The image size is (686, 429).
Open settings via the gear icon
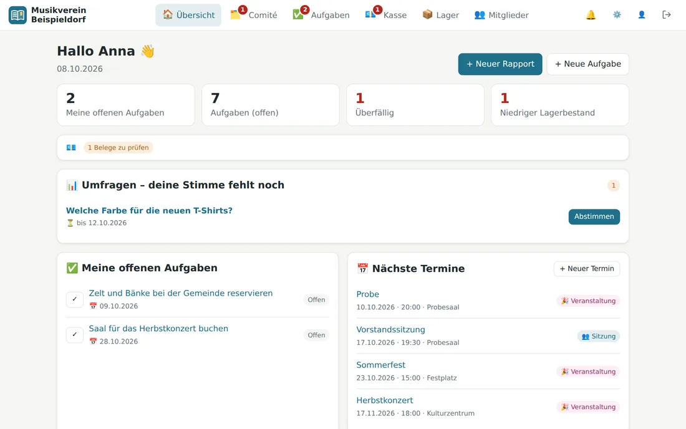[617, 15]
